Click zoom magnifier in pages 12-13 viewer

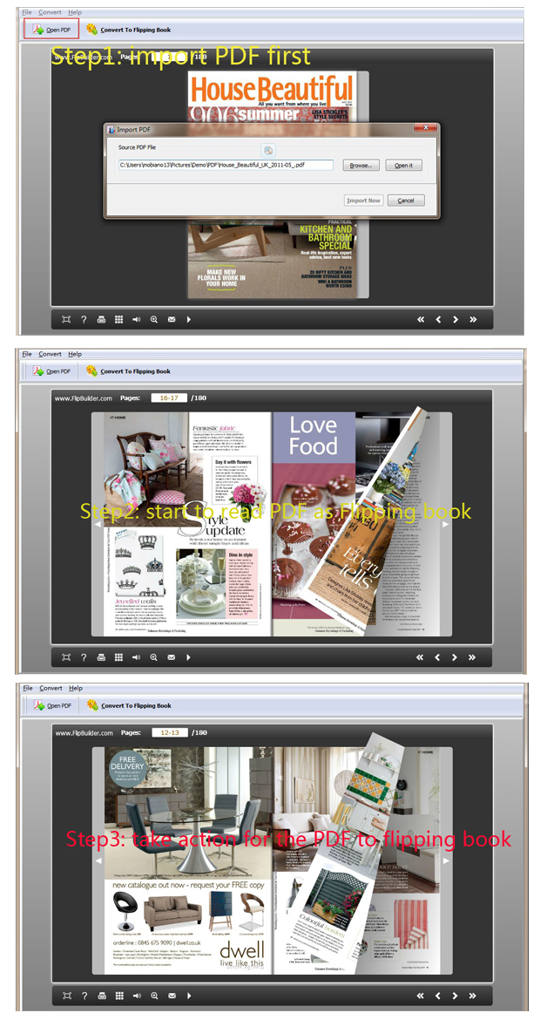pos(154,996)
